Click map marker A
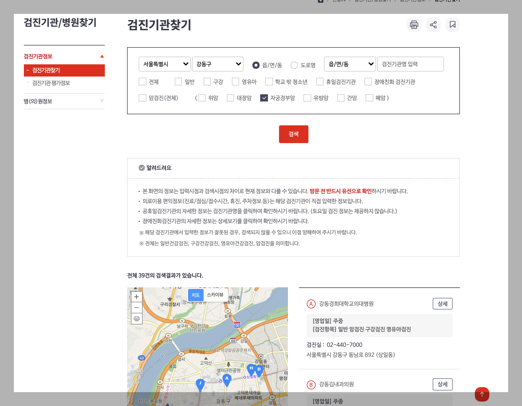522x406 pixels. [x=227, y=380]
